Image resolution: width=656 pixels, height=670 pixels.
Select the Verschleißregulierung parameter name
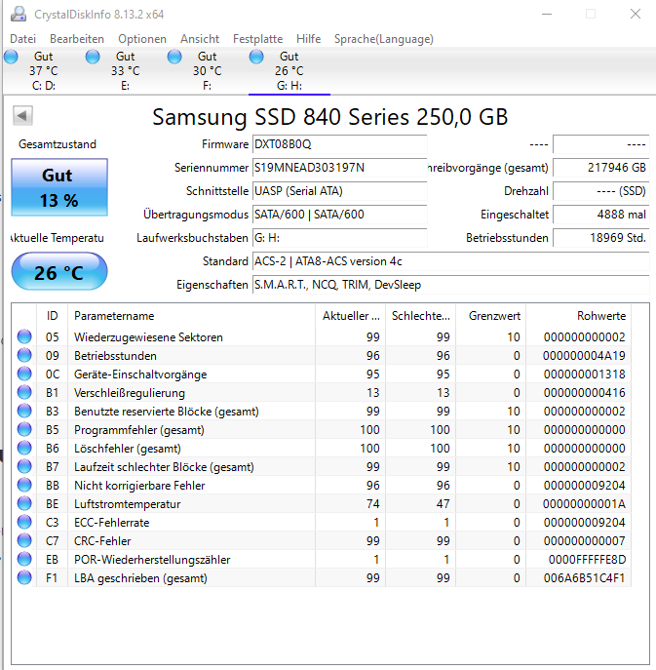pos(130,393)
